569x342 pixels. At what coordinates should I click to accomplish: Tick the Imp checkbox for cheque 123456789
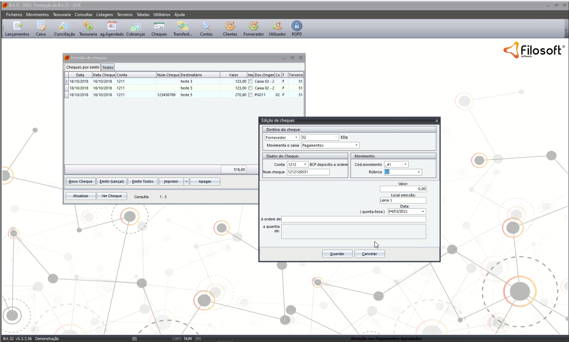[x=250, y=95]
